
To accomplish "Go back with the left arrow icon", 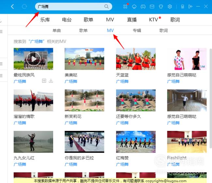I will (12, 7).
